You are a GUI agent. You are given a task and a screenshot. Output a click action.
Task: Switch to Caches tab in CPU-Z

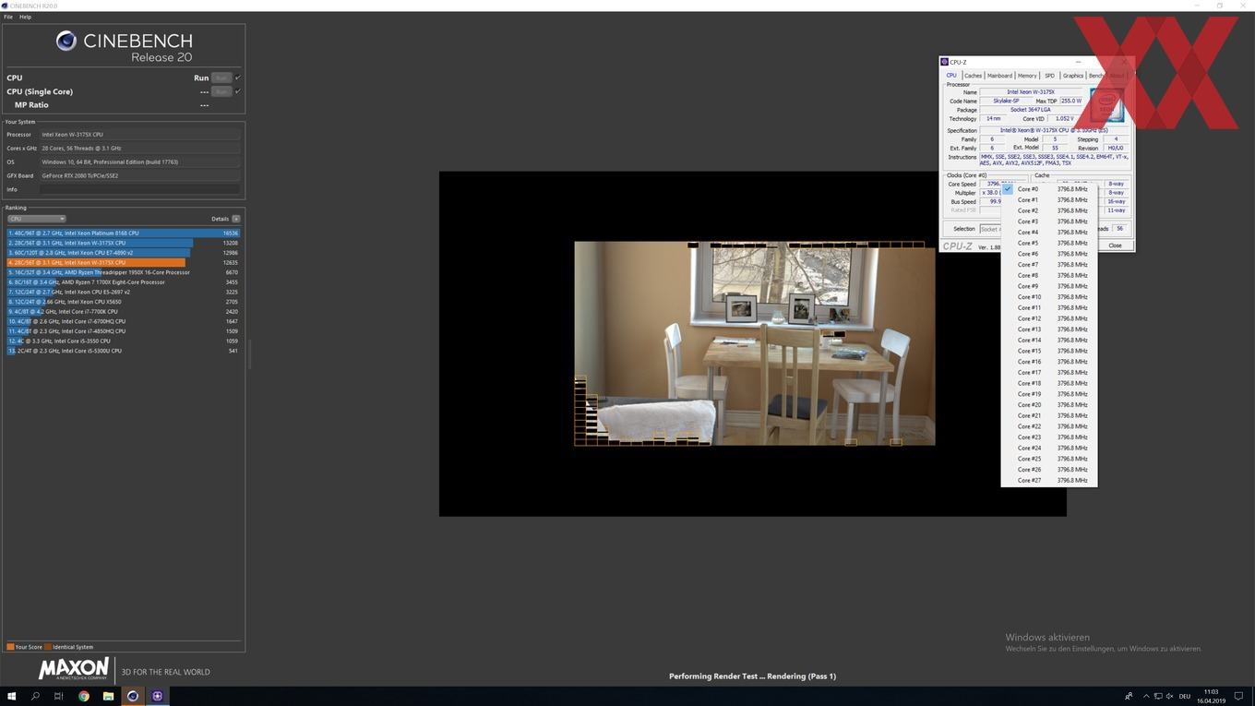tap(973, 76)
